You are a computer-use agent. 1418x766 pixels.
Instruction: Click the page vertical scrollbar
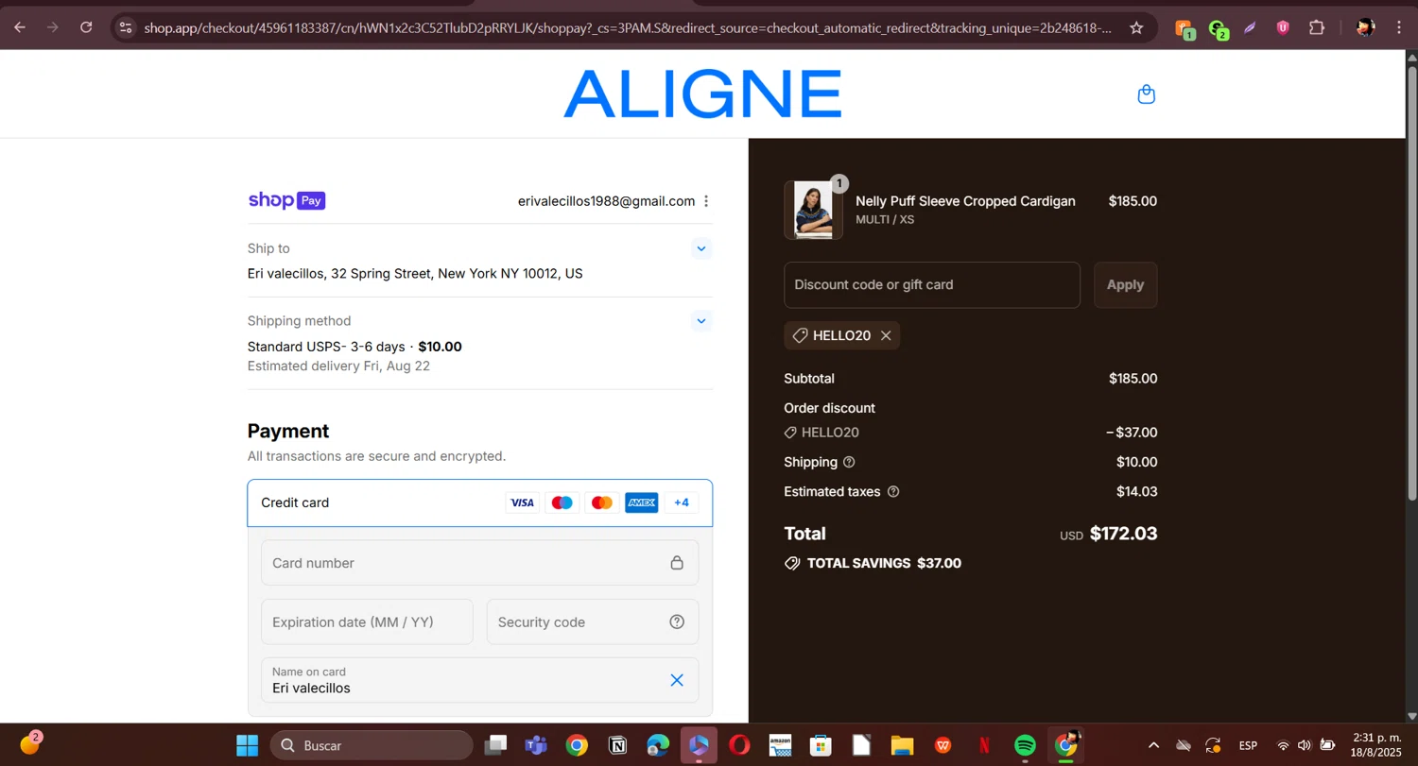point(1411,283)
